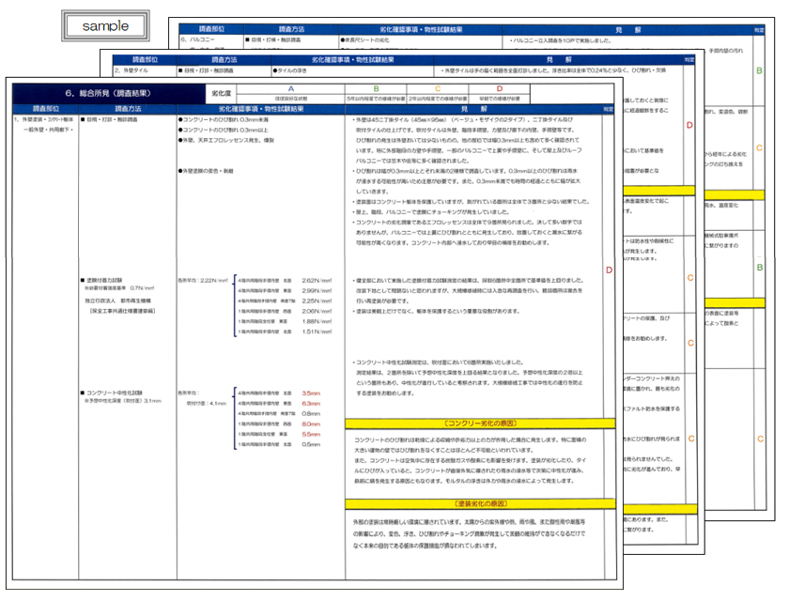Click the red D rating on middle page
Screen dimensions: 789x601
click(x=689, y=125)
